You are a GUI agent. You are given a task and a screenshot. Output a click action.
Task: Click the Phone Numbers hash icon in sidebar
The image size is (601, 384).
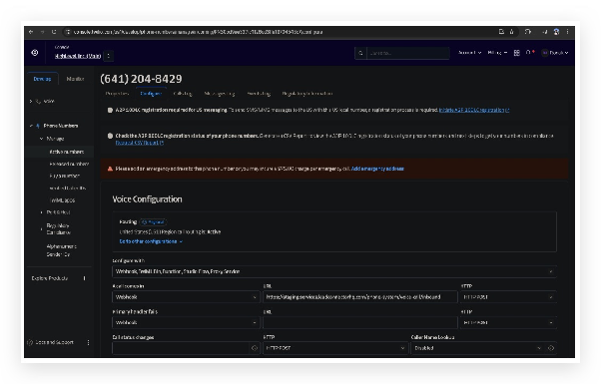click(38, 126)
